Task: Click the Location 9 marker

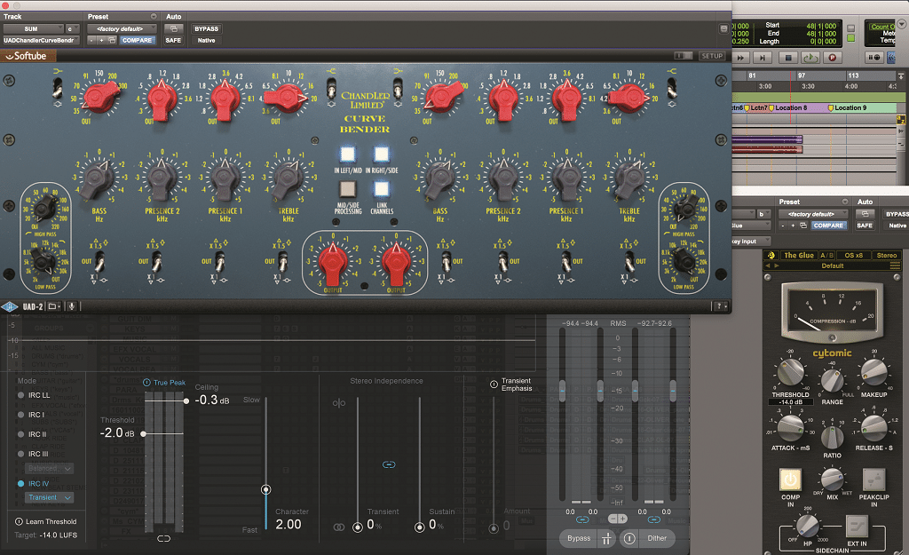Action: (847, 107)
